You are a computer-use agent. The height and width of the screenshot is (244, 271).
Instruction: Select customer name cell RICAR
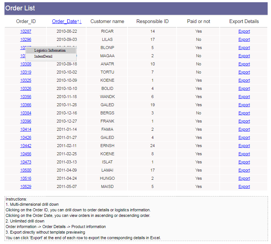coord(107,31)
